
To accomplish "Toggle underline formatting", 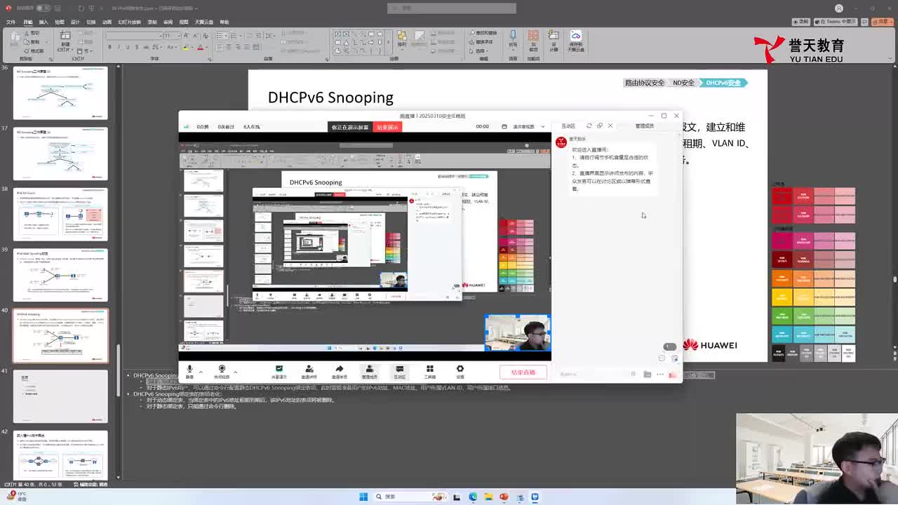I will click(127, 47).
